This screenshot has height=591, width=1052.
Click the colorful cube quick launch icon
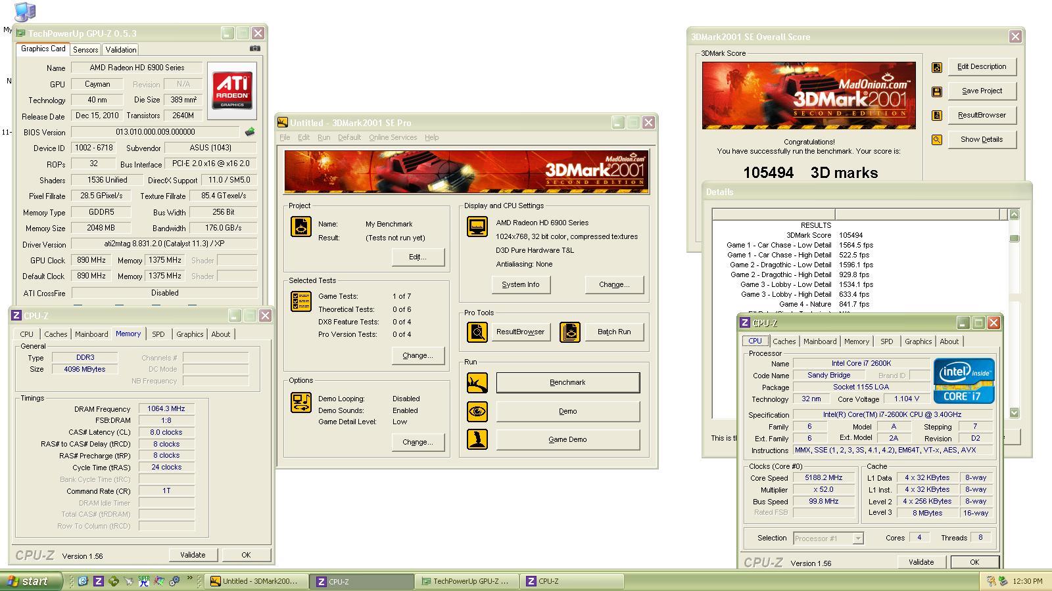click(159, 581)
